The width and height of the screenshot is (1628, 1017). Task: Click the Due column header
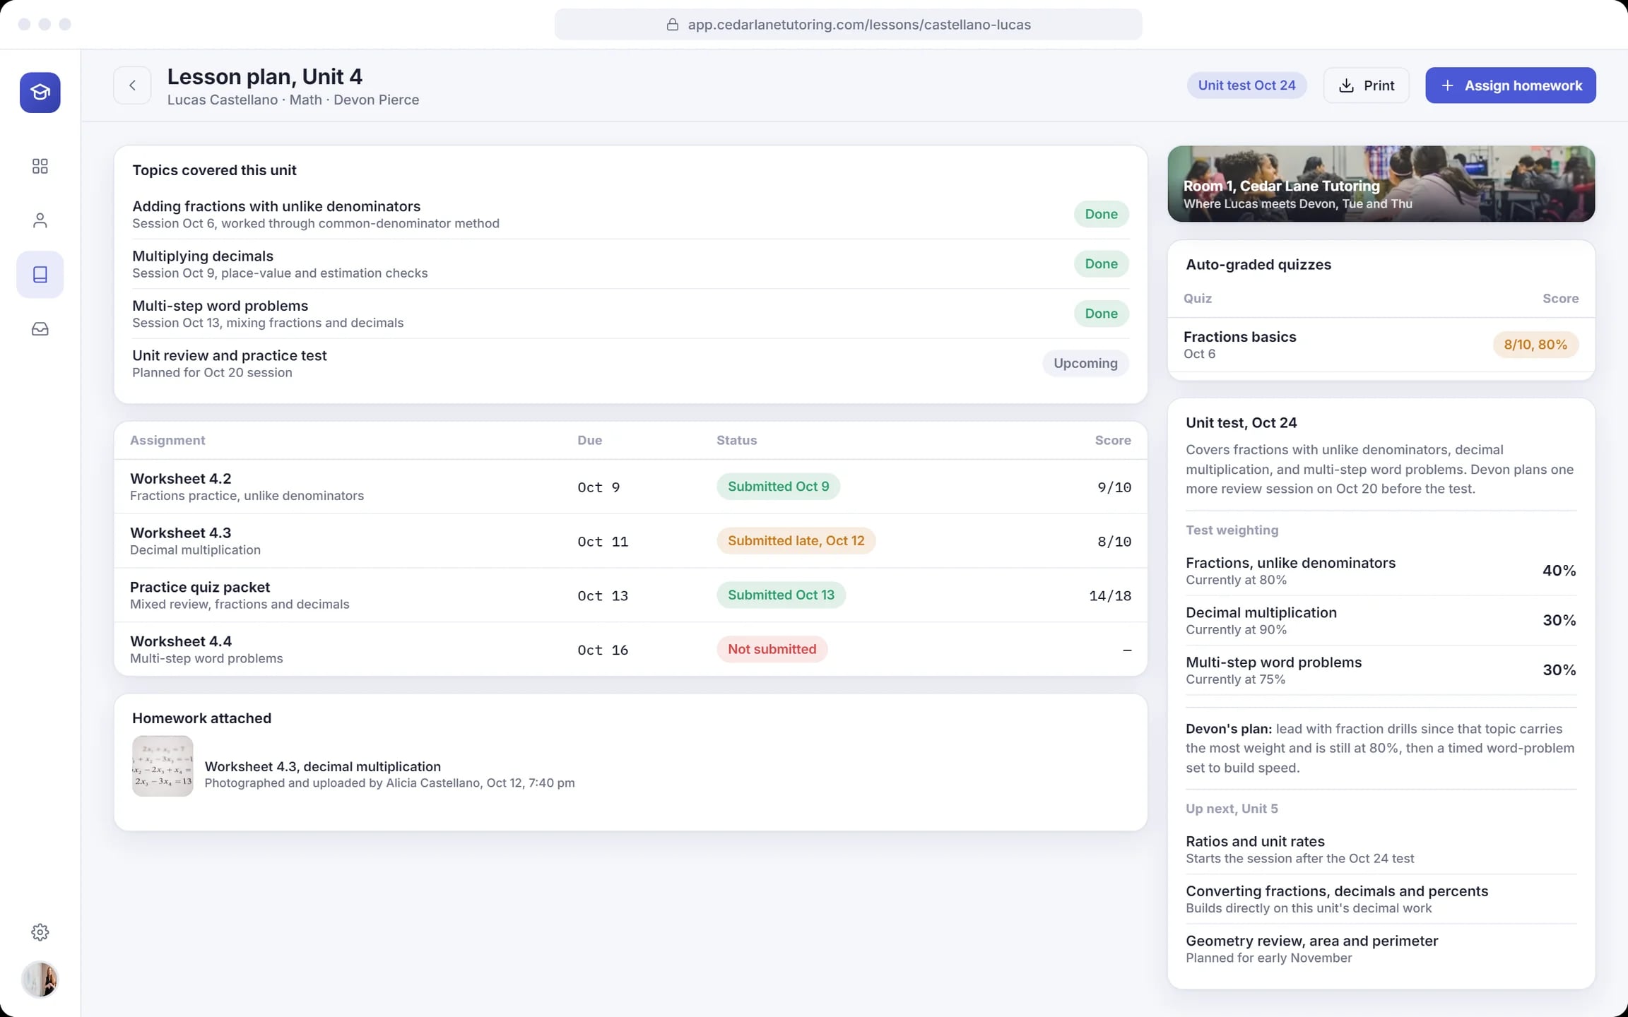click(x=589, y=441)
